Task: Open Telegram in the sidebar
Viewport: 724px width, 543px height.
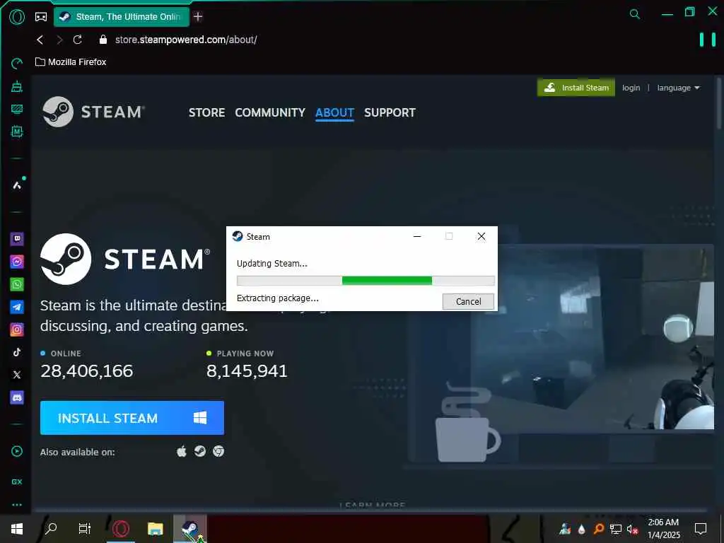Action: click(17, 307)
